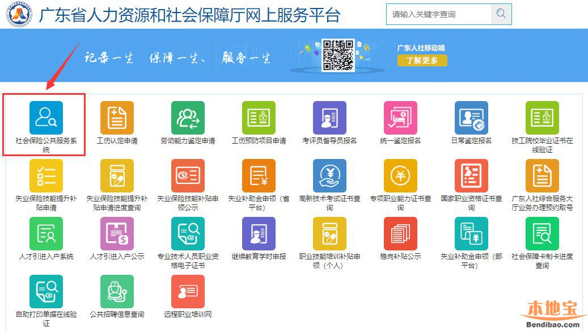Viewport: 588px width, 331px height.
Task: Click the magnifier search button
Action: click(501, 14)
